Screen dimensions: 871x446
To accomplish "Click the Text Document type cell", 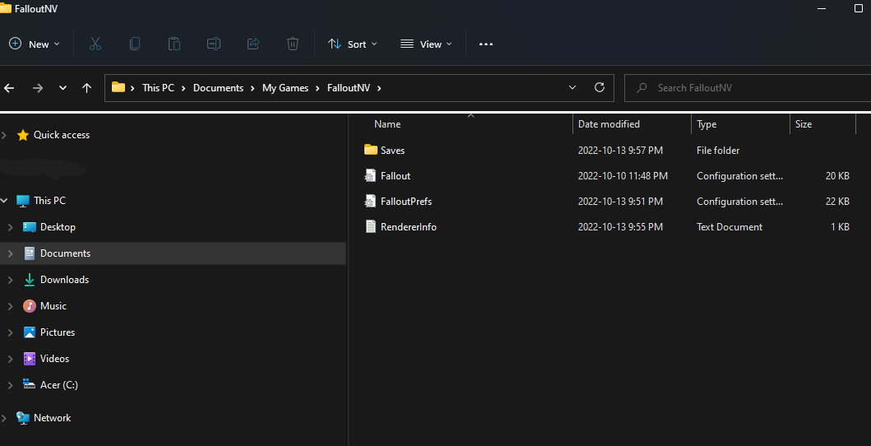I will [730, 226].
